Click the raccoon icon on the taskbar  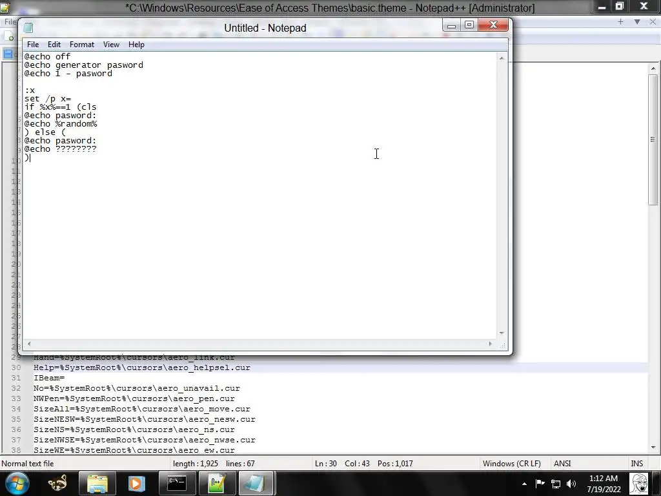tap(57, 483)
